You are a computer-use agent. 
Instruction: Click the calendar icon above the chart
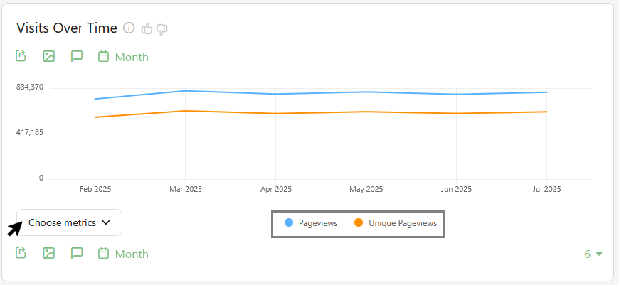tap(103, 56)
